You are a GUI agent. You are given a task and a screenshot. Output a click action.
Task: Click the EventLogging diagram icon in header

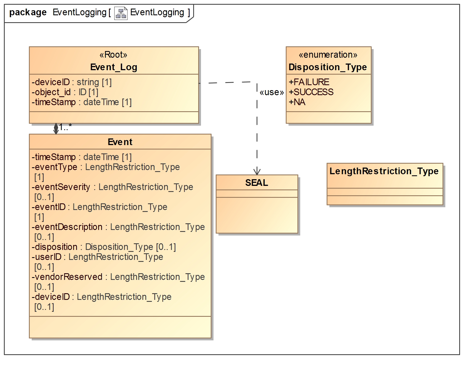pyautogui.click(x=121, y=13)
